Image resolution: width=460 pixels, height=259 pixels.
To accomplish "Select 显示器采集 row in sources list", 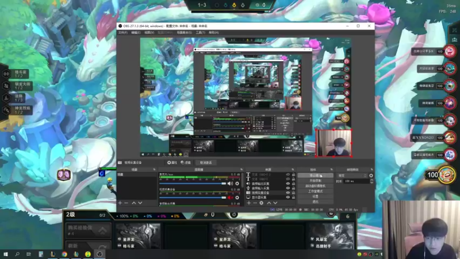I will (270, 197).
